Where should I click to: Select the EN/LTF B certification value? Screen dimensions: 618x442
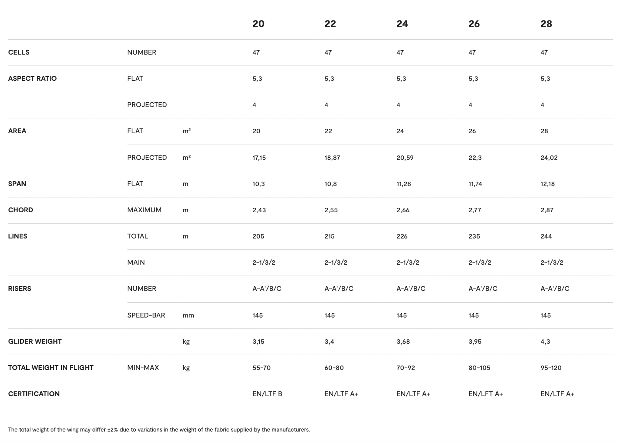tap(267, 394)
